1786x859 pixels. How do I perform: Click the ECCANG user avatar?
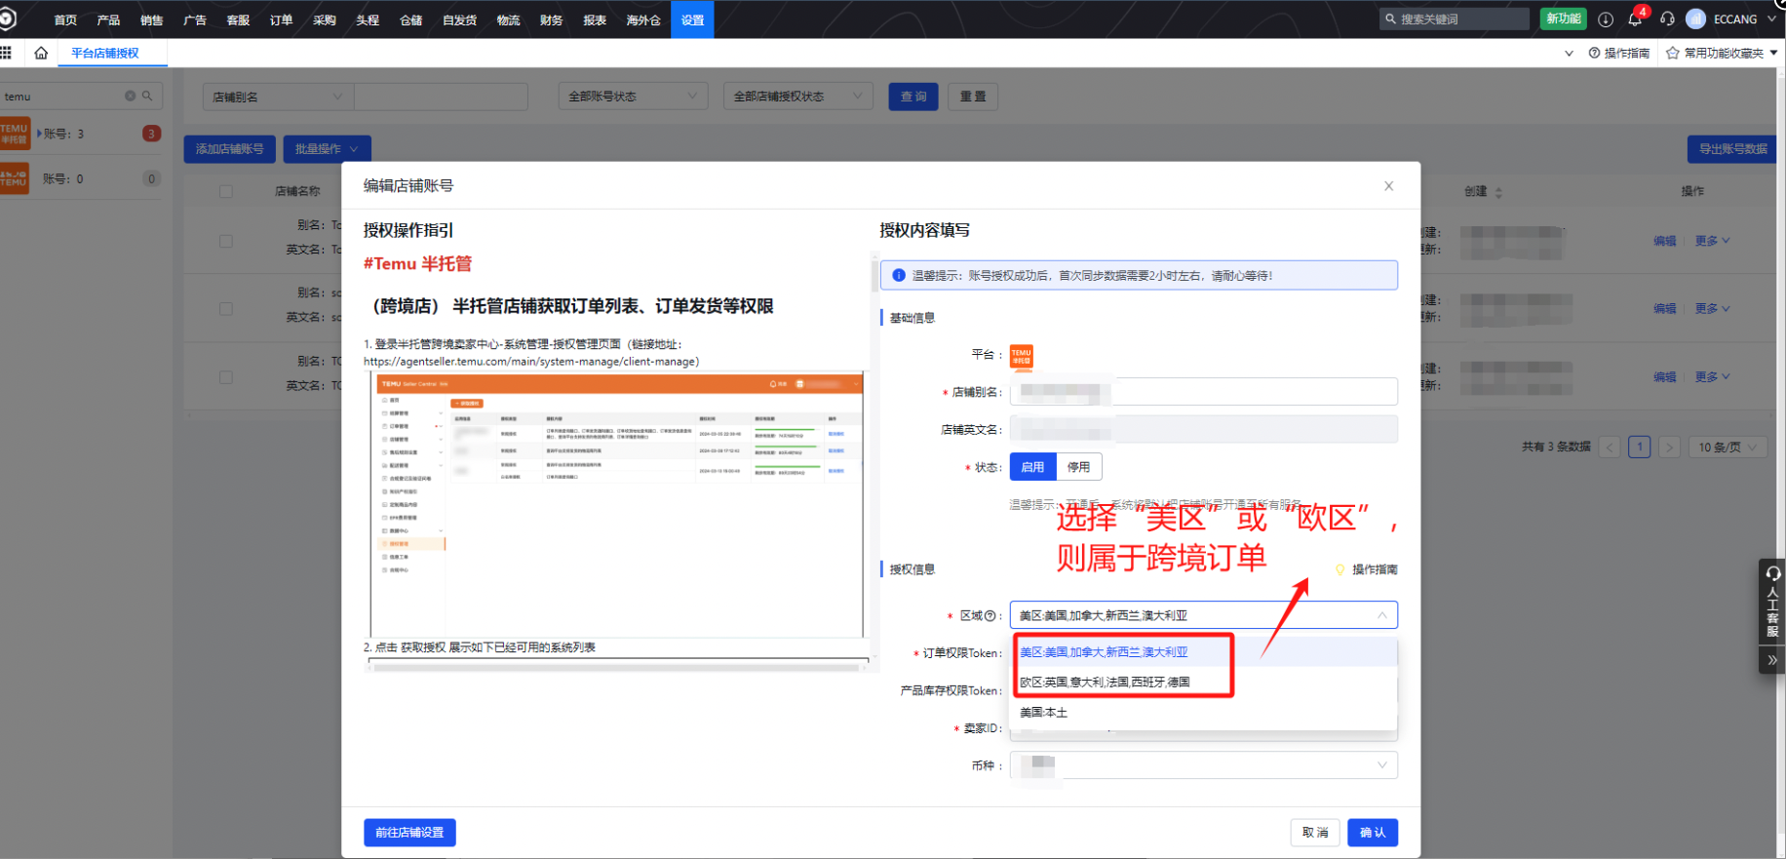click(x=1696, y=19)
